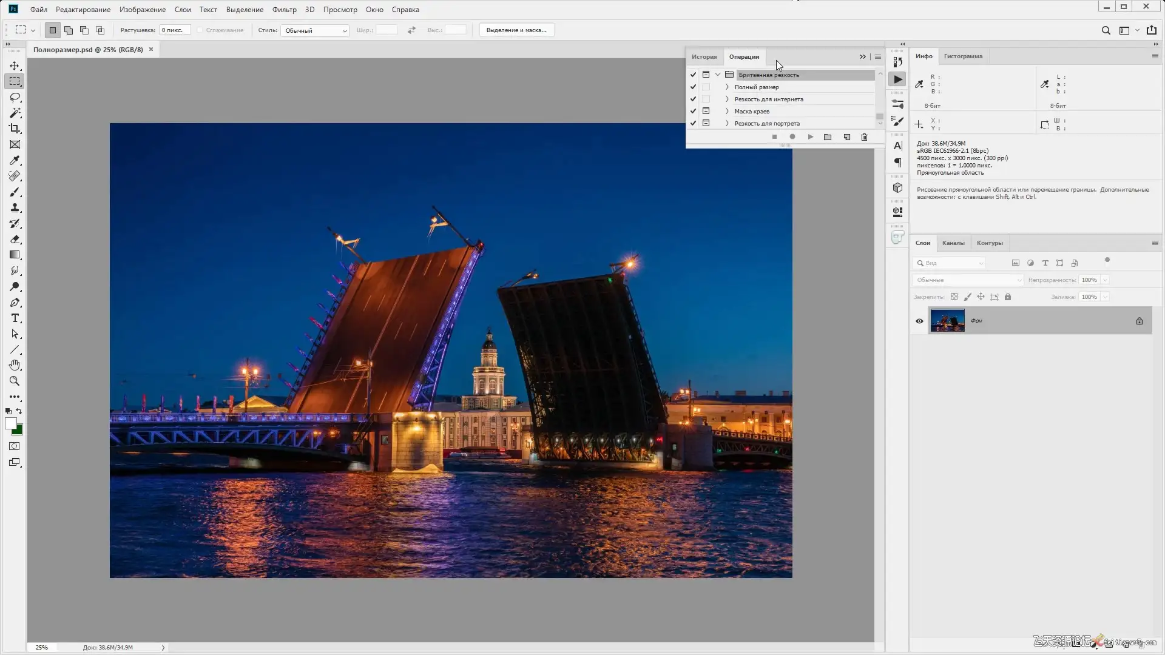Open the Стиль dropdown Обычный

(314, 30)
